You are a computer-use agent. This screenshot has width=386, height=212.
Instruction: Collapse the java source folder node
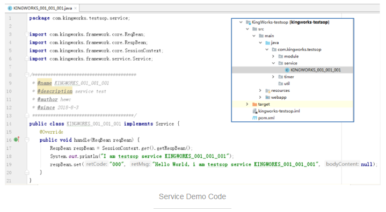[x=260, y=43]
